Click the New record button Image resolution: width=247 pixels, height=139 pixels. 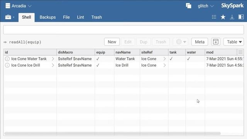(x=112, y=42)
